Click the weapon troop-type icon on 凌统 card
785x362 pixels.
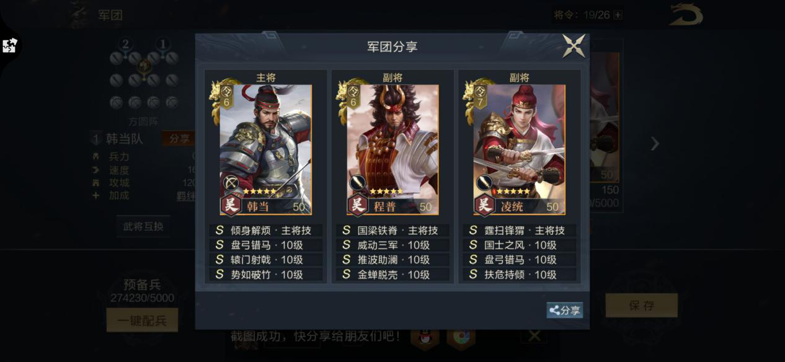[484, 183]
